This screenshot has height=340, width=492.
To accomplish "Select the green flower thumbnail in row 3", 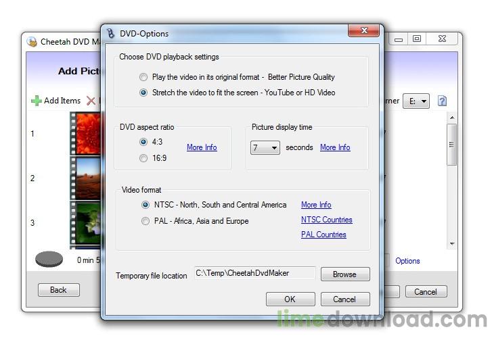I will pos(85,223).
